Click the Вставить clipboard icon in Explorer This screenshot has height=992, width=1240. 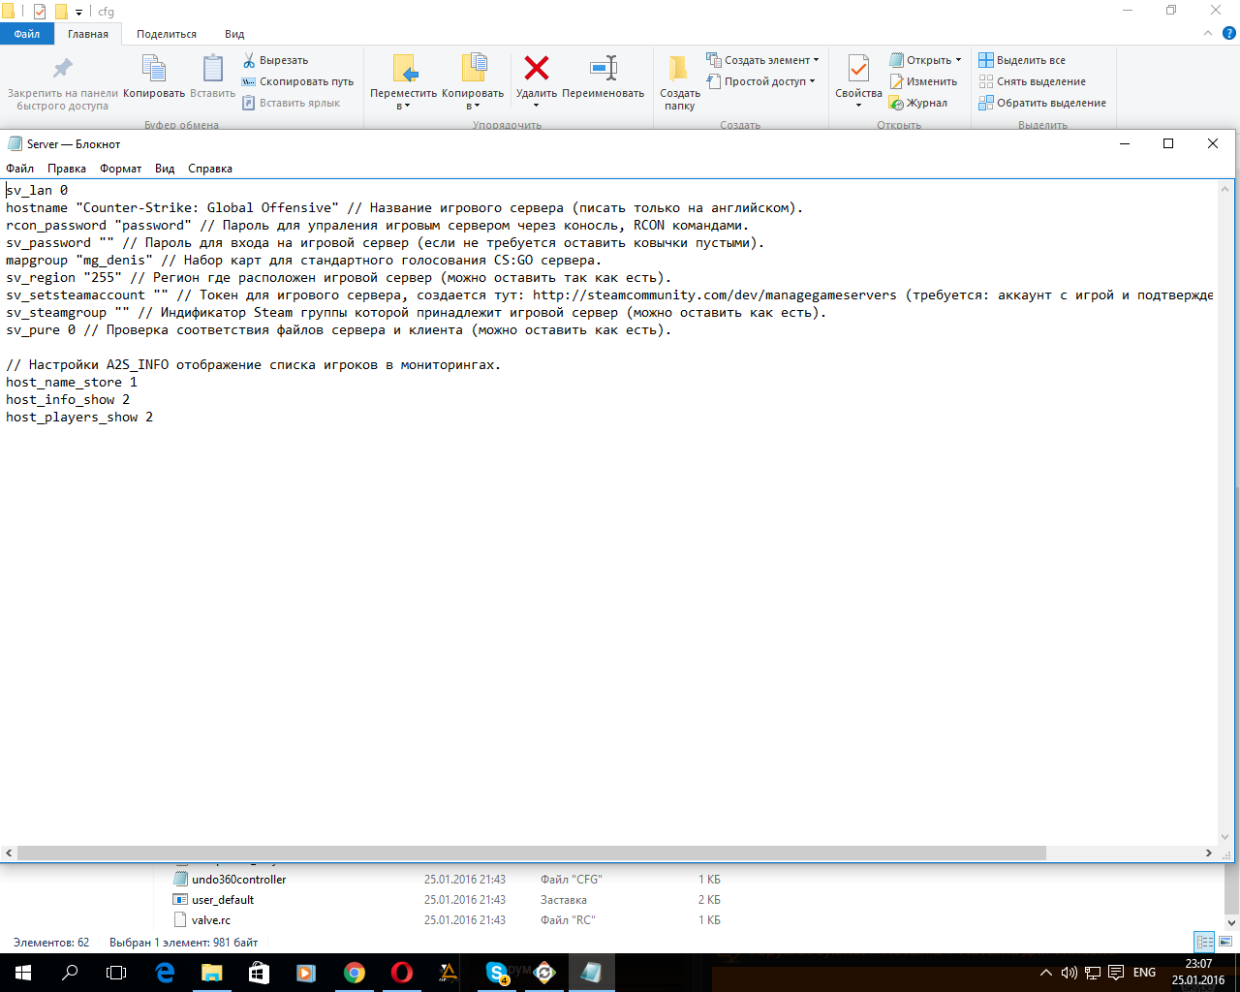(x=212, y=77)
